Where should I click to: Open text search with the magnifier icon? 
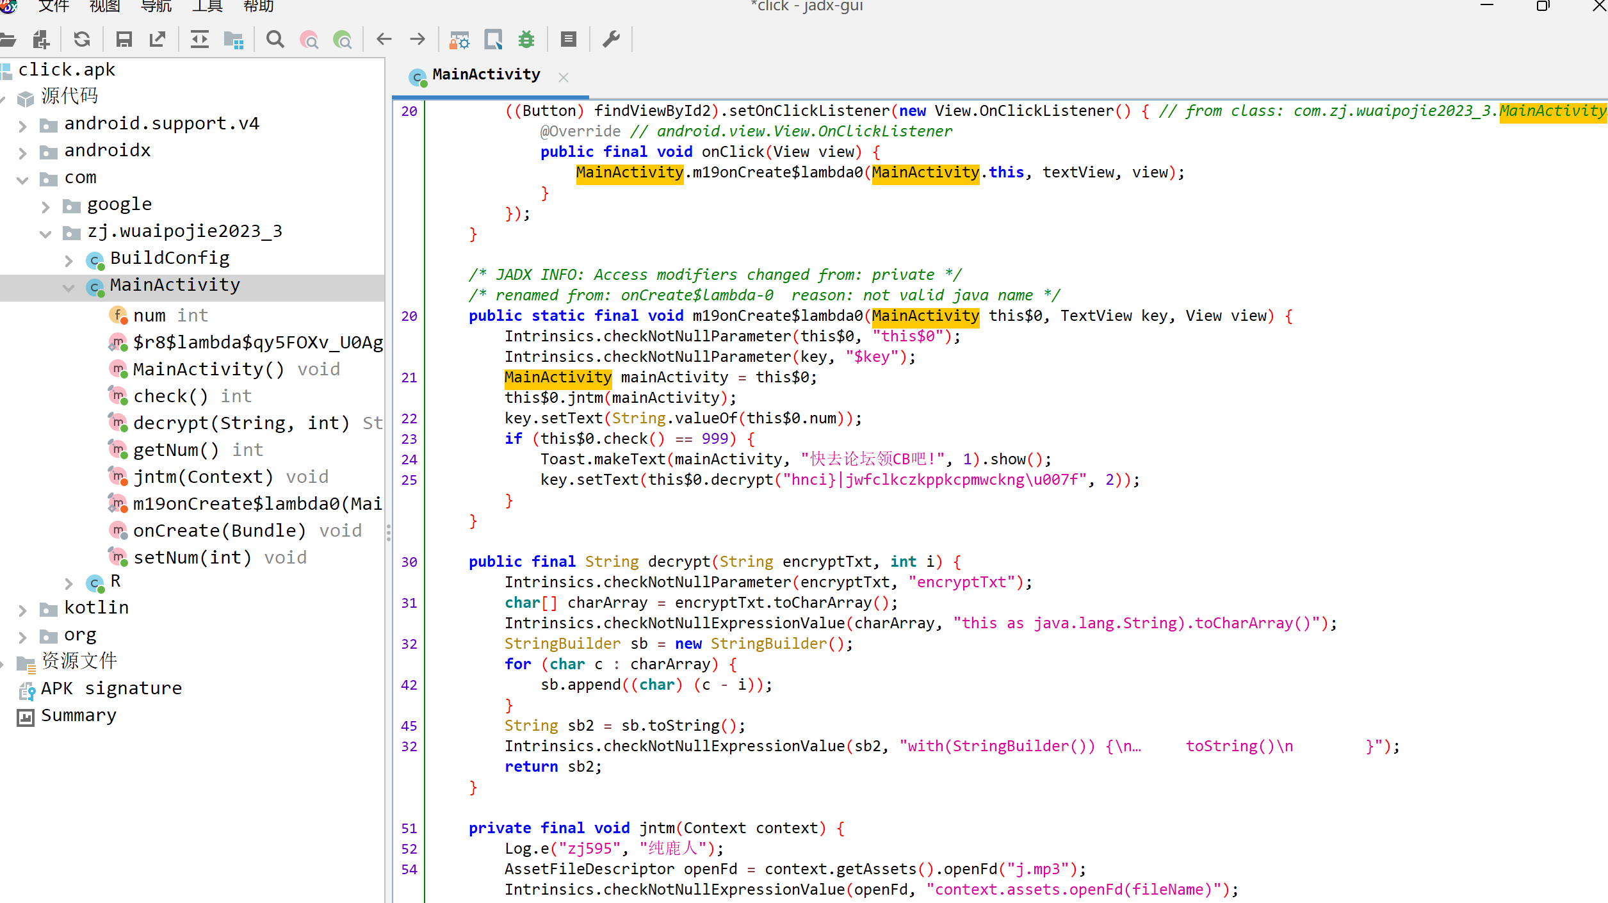(275, 40)
